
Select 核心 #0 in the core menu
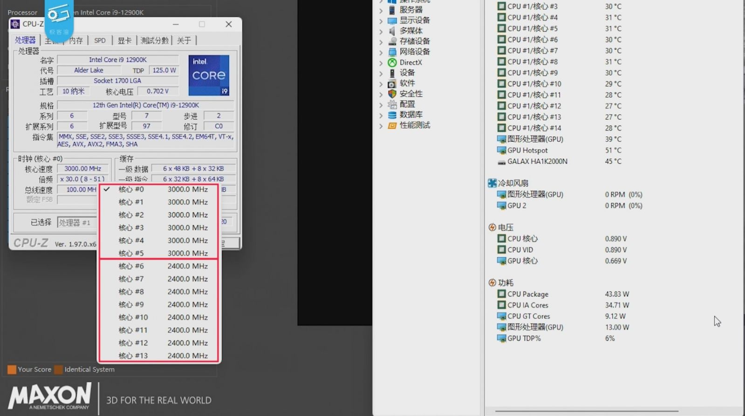pos(158,189)
